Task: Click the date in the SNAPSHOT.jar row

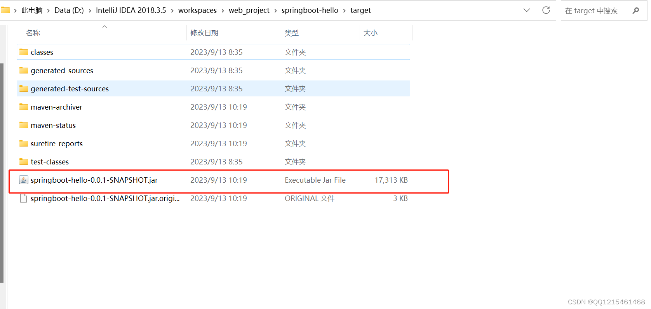Action: (219, 180)
